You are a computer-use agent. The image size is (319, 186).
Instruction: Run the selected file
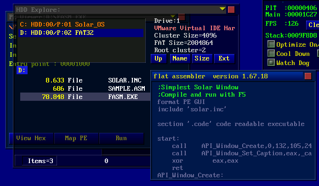(x=121, y=138)
